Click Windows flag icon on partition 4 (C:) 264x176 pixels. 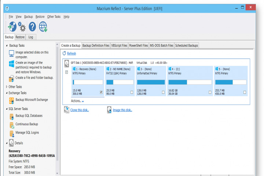(x=170, y=69)
